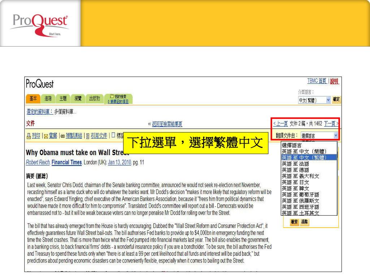Switch to the 基本 (Basic) tab
This screenshot has width=370, height=277.
[33, 98]
